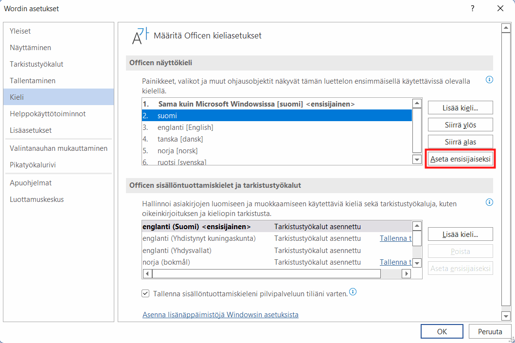Select 'ruotsi [svenska]' display language
The height and width of the screenshot is (343, 515).
pos(277,162)
